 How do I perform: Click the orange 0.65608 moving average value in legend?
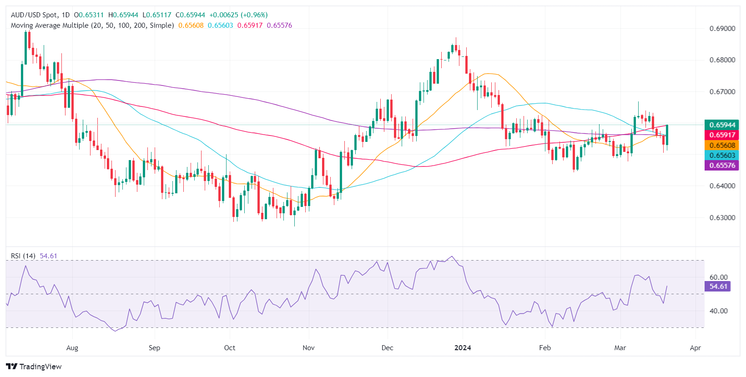click(x=191, y=25)
